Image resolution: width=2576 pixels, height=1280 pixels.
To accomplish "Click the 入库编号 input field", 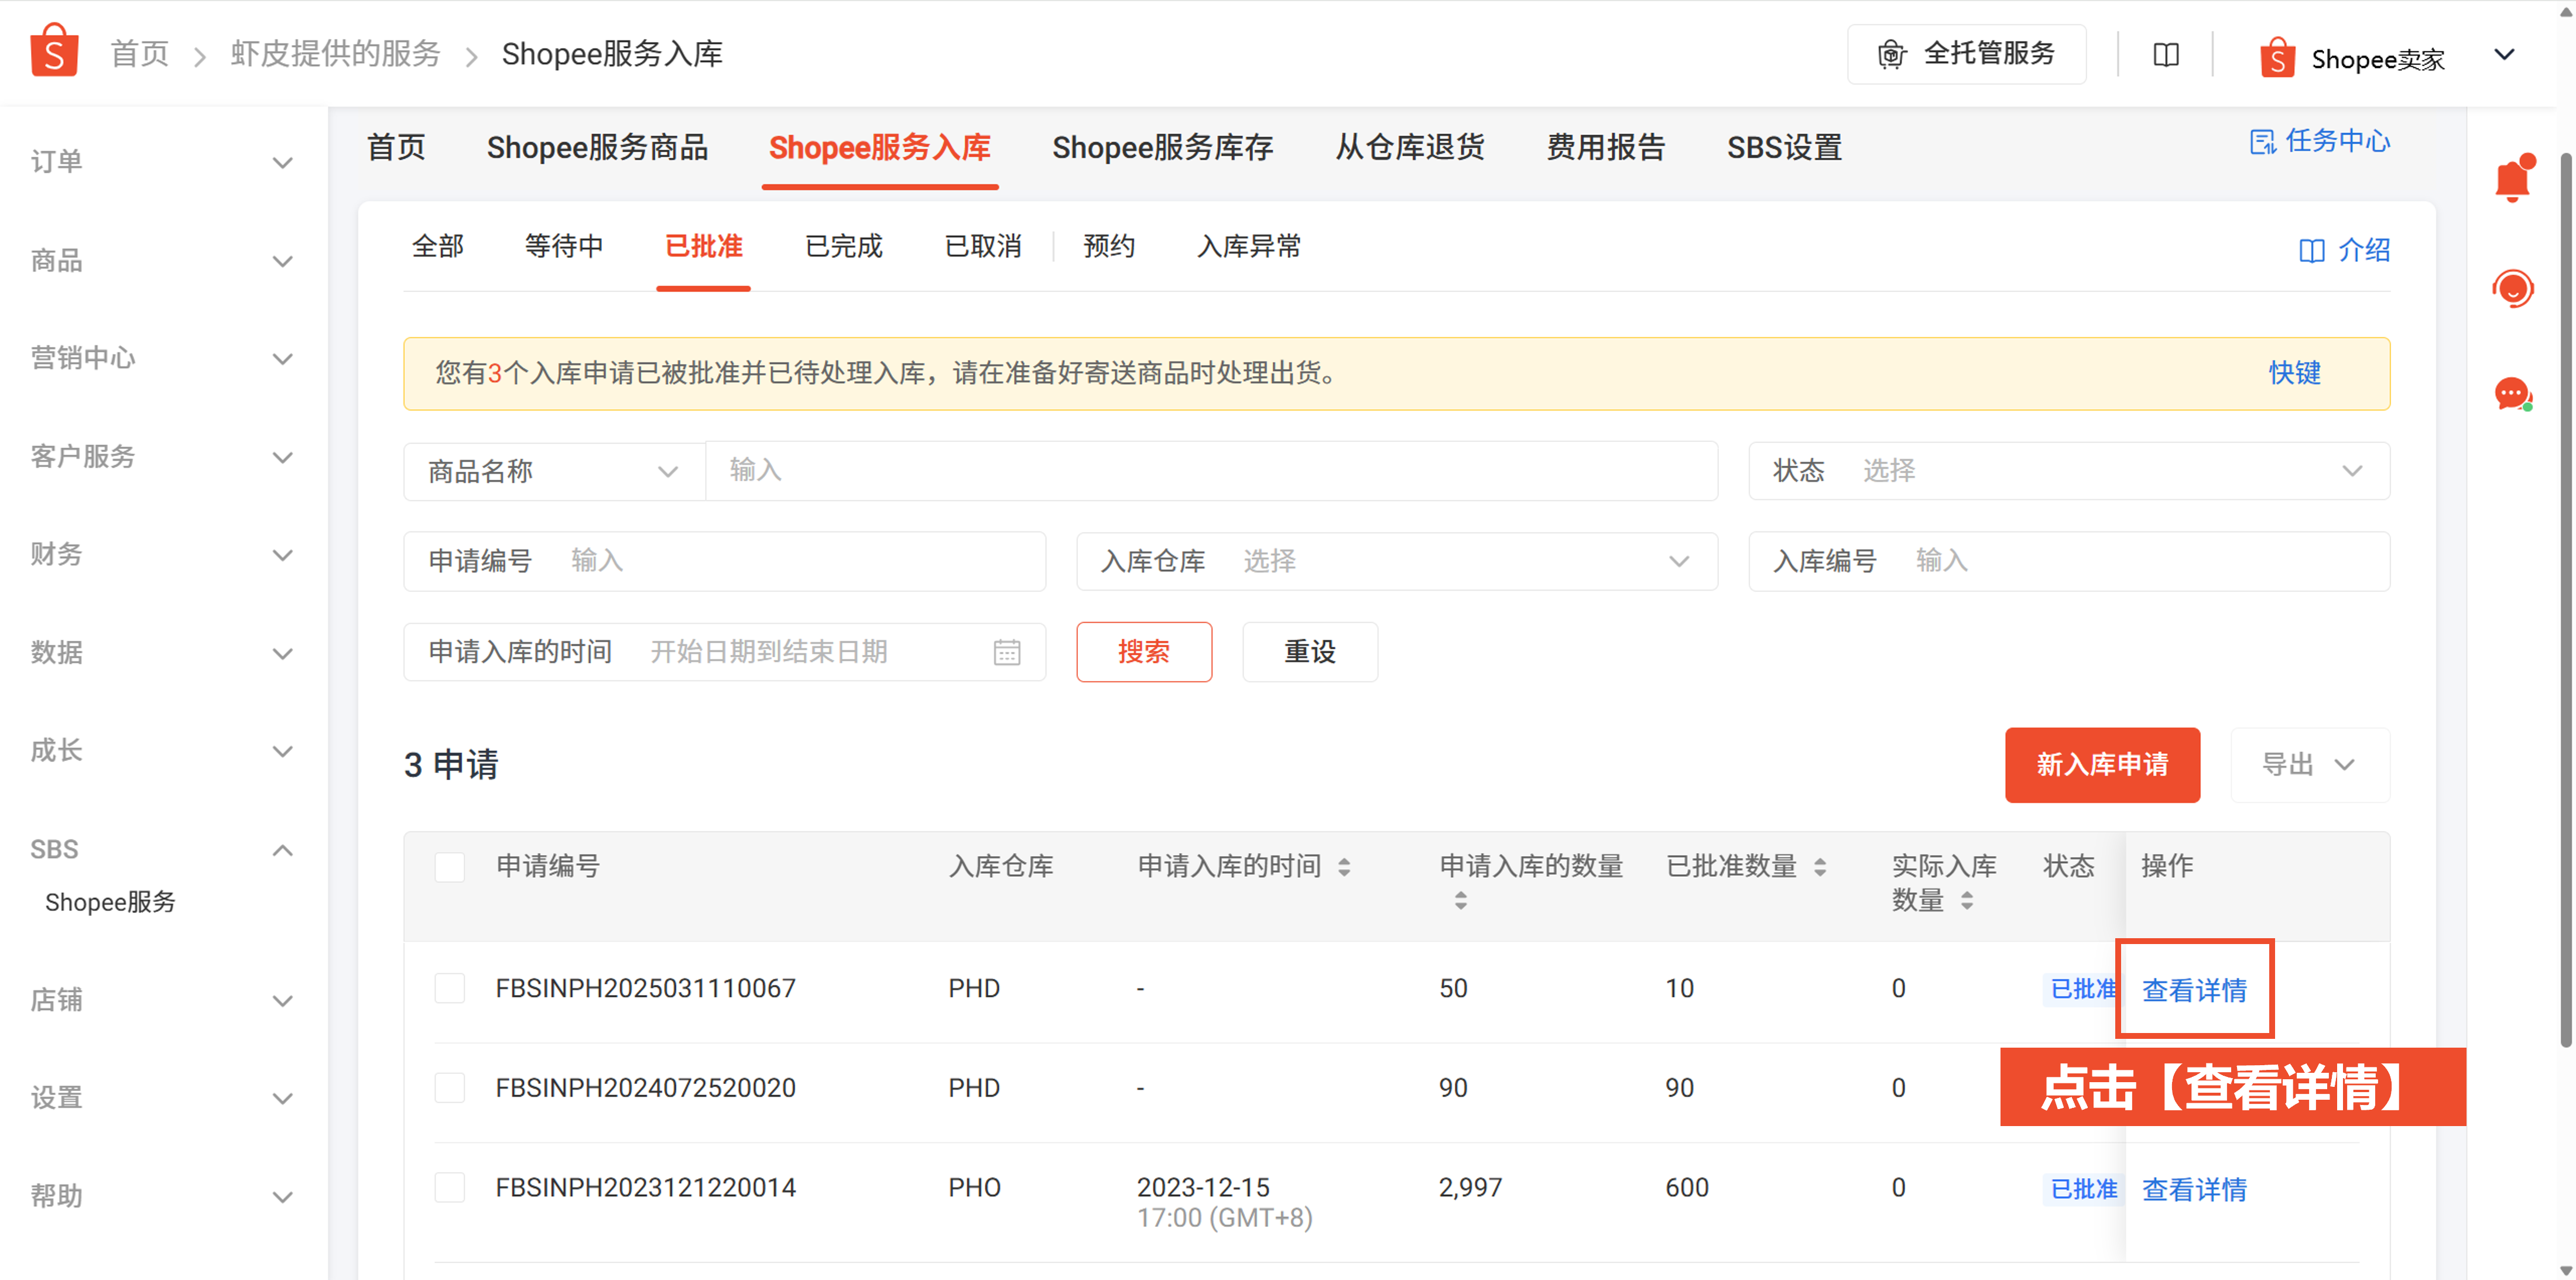I will point(2069,561).
